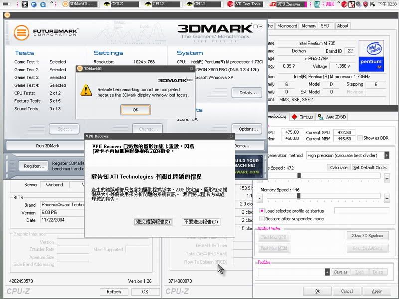Switch to the Mainboard tab in CPU-Z
This screenshot has height=299, width=399.
point(287,26)
